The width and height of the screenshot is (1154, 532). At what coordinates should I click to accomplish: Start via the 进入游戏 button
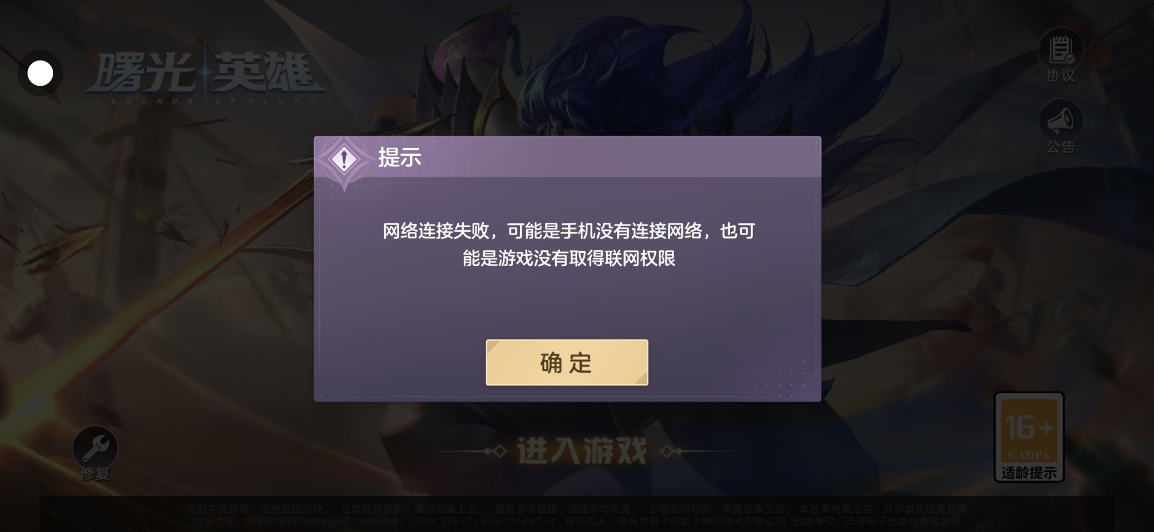point(582,451)
